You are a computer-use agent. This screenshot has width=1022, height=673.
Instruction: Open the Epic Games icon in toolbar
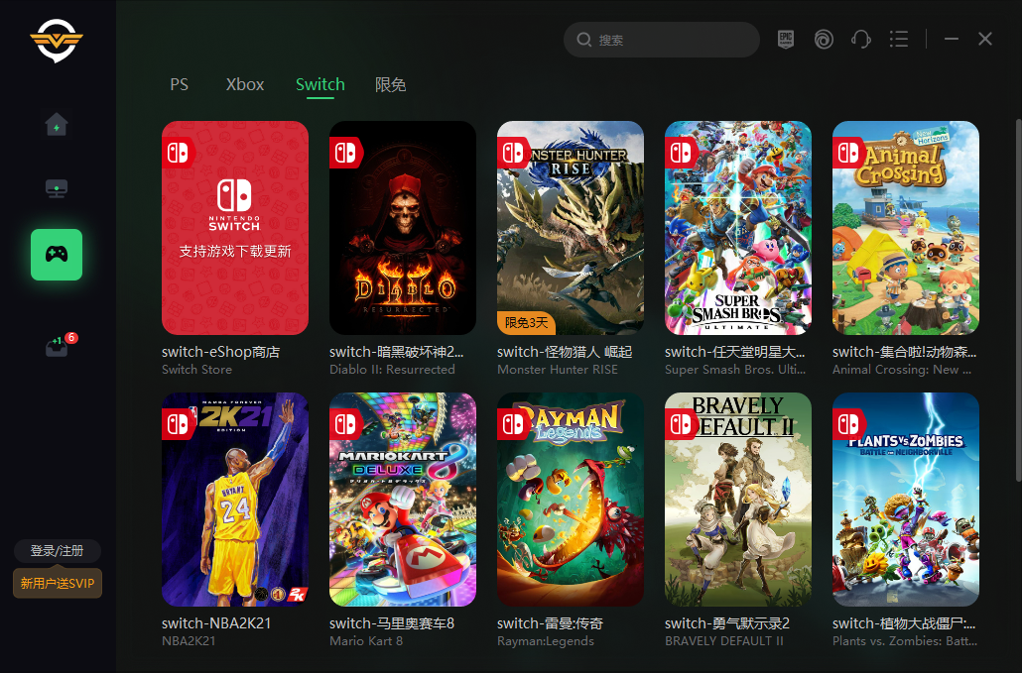[x=786, y=40]
